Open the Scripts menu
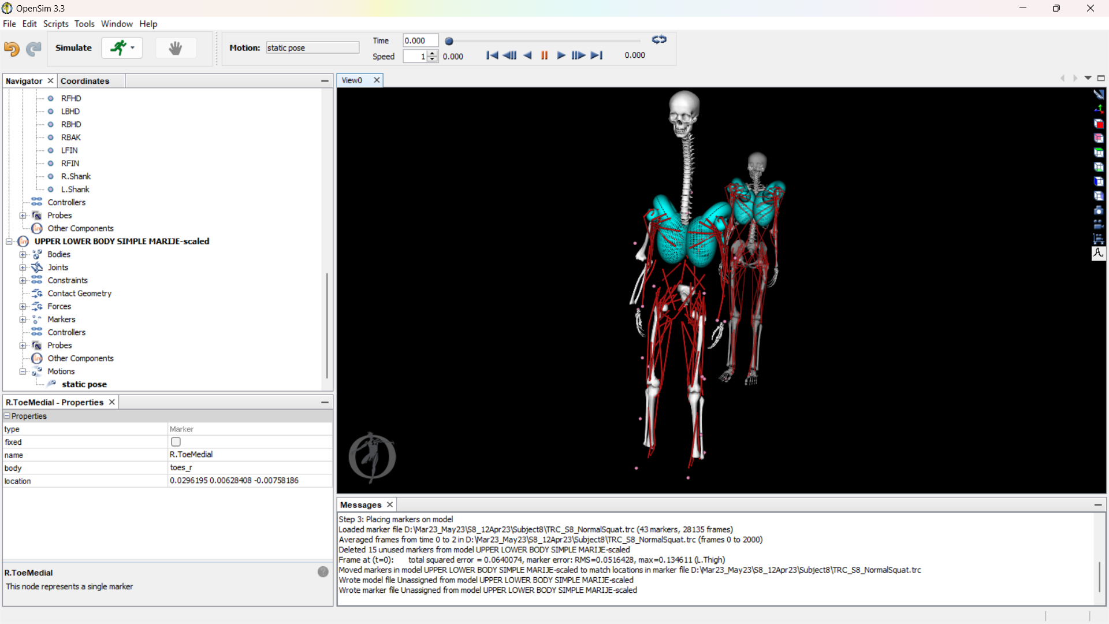 (56, 24)
